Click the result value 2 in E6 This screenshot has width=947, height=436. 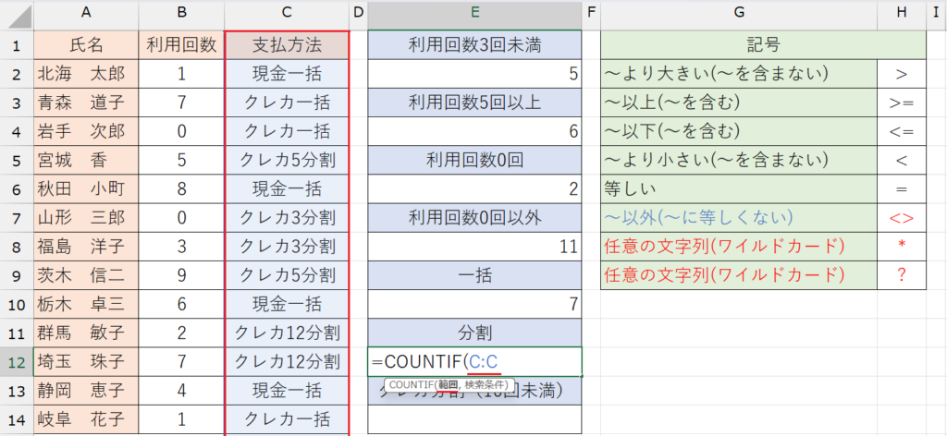(474, 188)
